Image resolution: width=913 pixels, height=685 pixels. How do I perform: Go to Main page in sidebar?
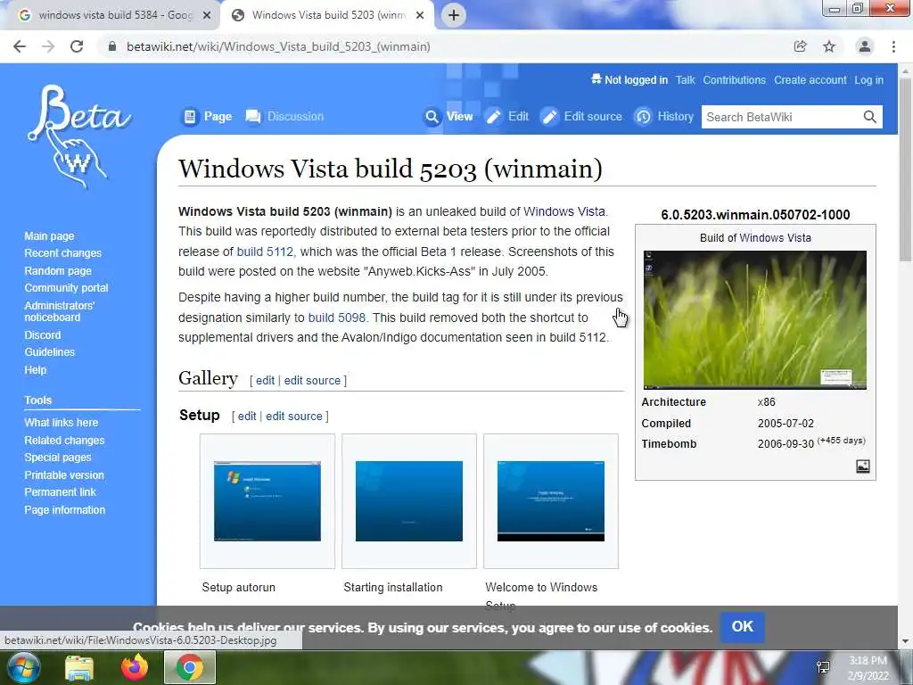pos(50,236)
